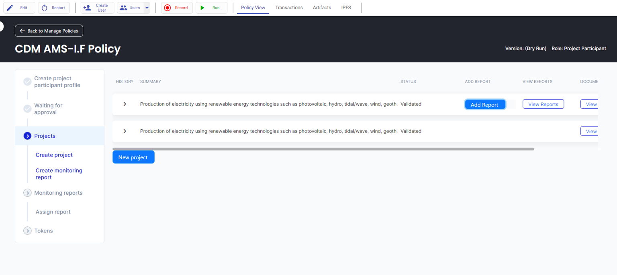Screen dimensions: 617x275
Task: Click the Edit pencil icon
Action: click(10, 8)
